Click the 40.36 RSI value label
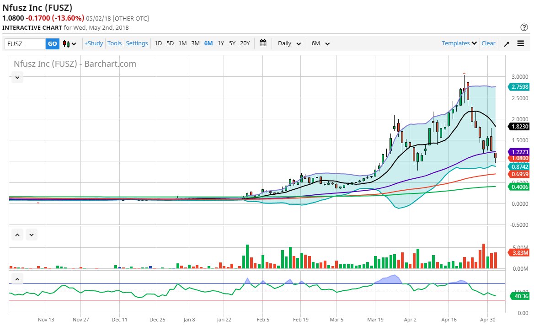 pos(520,296)
